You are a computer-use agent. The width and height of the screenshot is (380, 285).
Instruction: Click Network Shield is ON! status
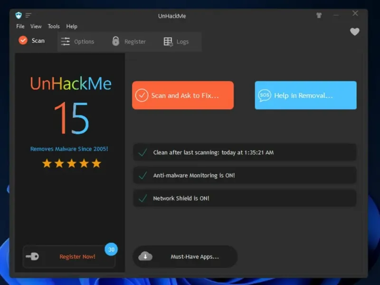(245, 198)
